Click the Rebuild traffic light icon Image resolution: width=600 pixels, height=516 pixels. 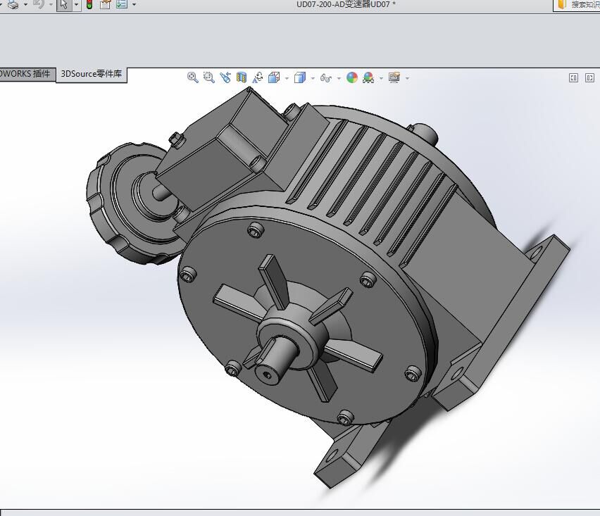click(x=89, y=5)
